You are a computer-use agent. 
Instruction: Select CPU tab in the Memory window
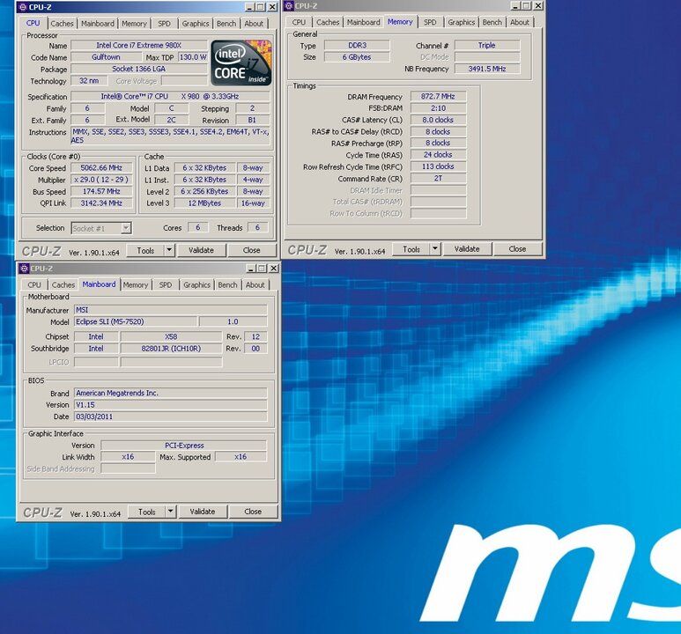pos(299,22)
